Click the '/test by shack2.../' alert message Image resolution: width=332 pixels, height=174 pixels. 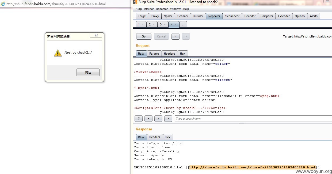pyautogui.click(x=78, y=52)
